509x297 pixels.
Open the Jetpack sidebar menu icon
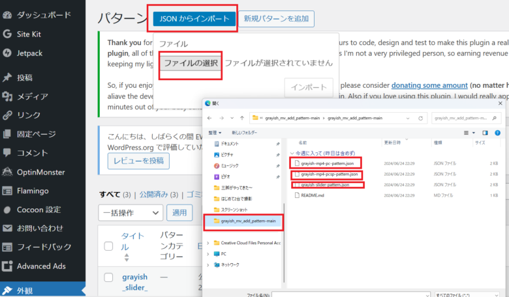coord(7,53)
